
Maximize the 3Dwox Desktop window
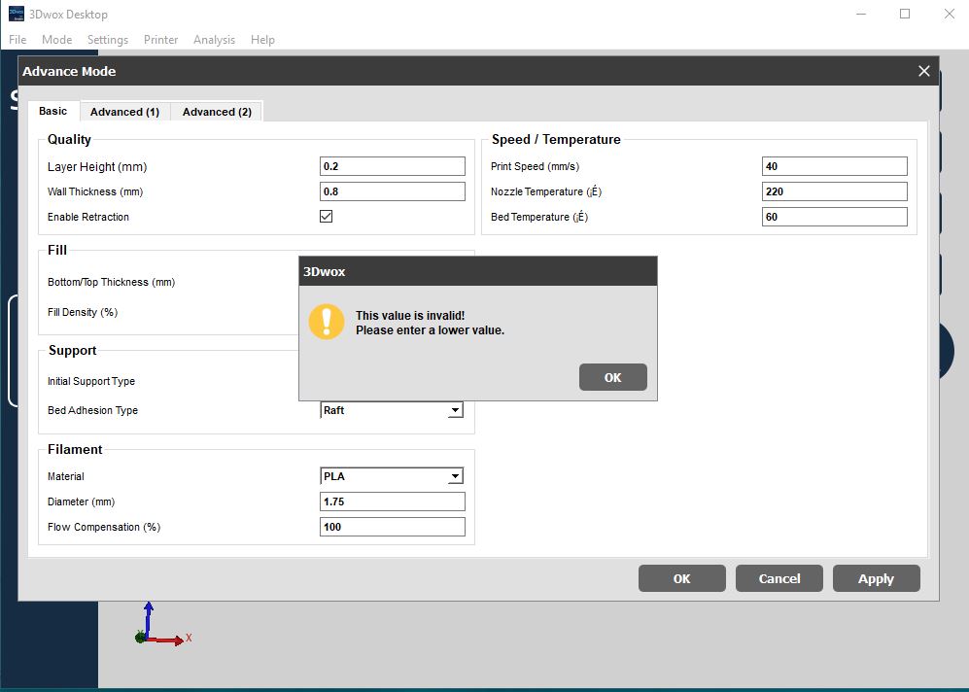click(x=905, y=14)
